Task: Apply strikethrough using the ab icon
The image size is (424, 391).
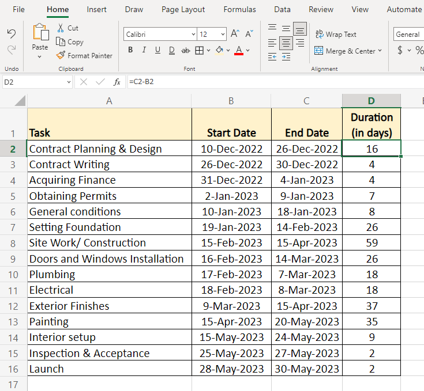Action: [185, 51]
